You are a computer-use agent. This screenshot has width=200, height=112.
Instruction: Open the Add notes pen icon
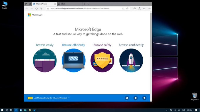139,8
